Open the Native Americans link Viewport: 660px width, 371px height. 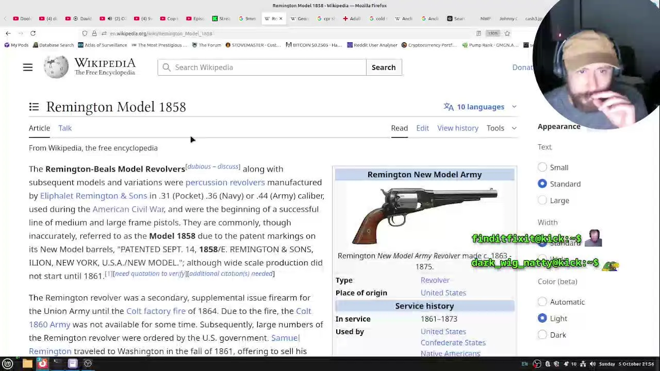(x=451, y=353)
